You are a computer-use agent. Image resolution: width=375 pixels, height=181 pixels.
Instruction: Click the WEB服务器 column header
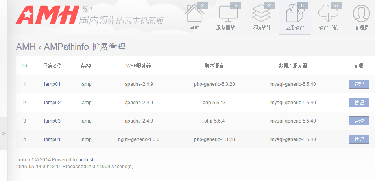(x=139, y=66)
